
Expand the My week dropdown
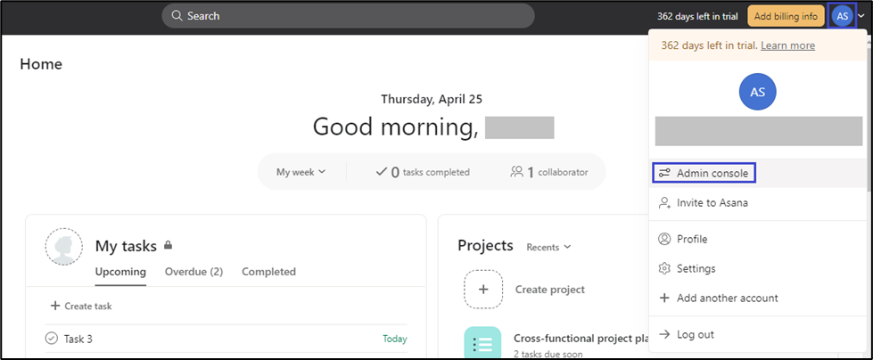(301, 172)
